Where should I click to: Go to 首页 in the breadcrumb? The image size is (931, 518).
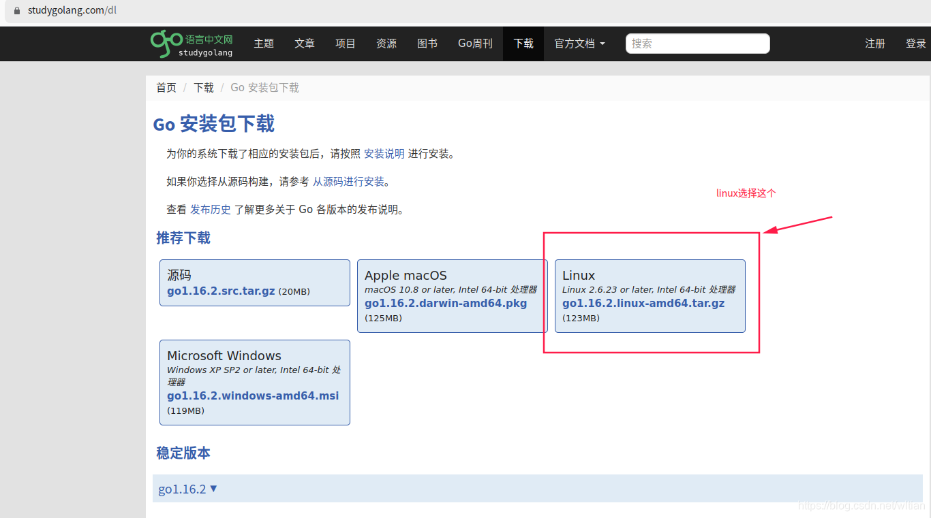point(166,88)
